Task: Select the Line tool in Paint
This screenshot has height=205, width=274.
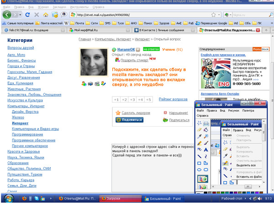Action: click(x=200, y=156)
